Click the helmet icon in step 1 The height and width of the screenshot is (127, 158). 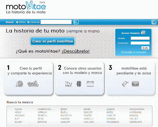[20, 84]
